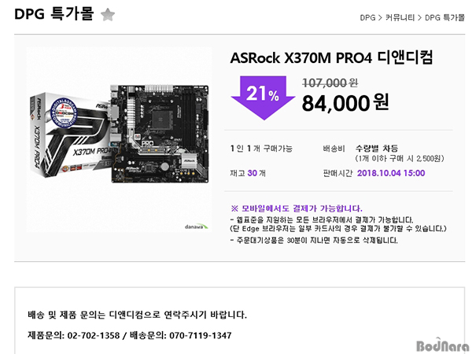Go to 커뮤니티 in the breadcrumb

tap(400, 18)
